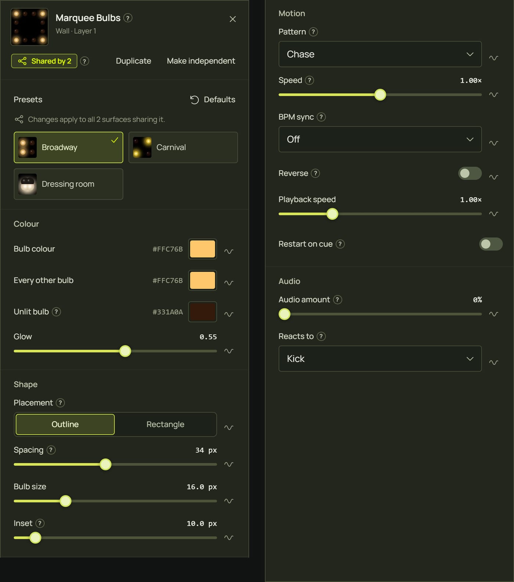Select Rectangle placement option
This screenshot has height=582, width=514.
(x=165, y=424)
